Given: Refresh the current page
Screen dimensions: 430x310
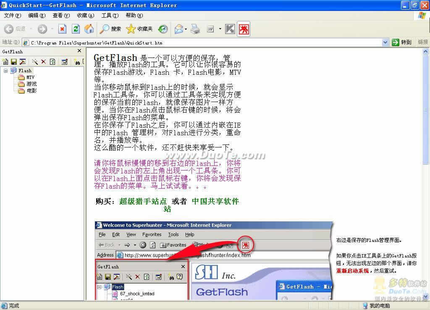Looking at the screenshot, I should pos(76,29).
